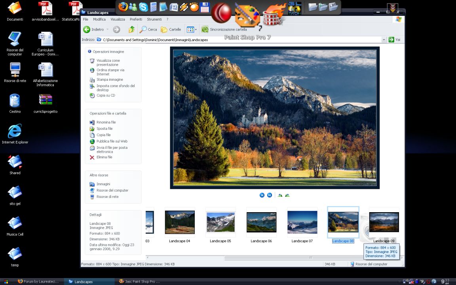Open the File menu
This screenshot has height=285, width=456.
point(85,19)
